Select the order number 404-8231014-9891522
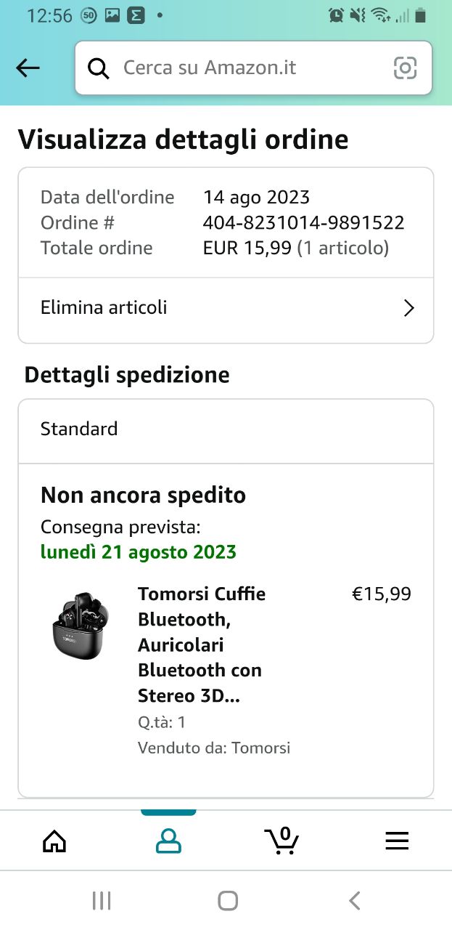The width and height of the screenshot is (452, 930). [303, 222]
